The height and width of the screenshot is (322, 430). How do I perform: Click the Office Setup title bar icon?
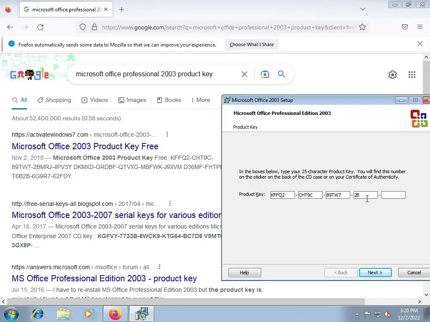(x=227, y=100)
